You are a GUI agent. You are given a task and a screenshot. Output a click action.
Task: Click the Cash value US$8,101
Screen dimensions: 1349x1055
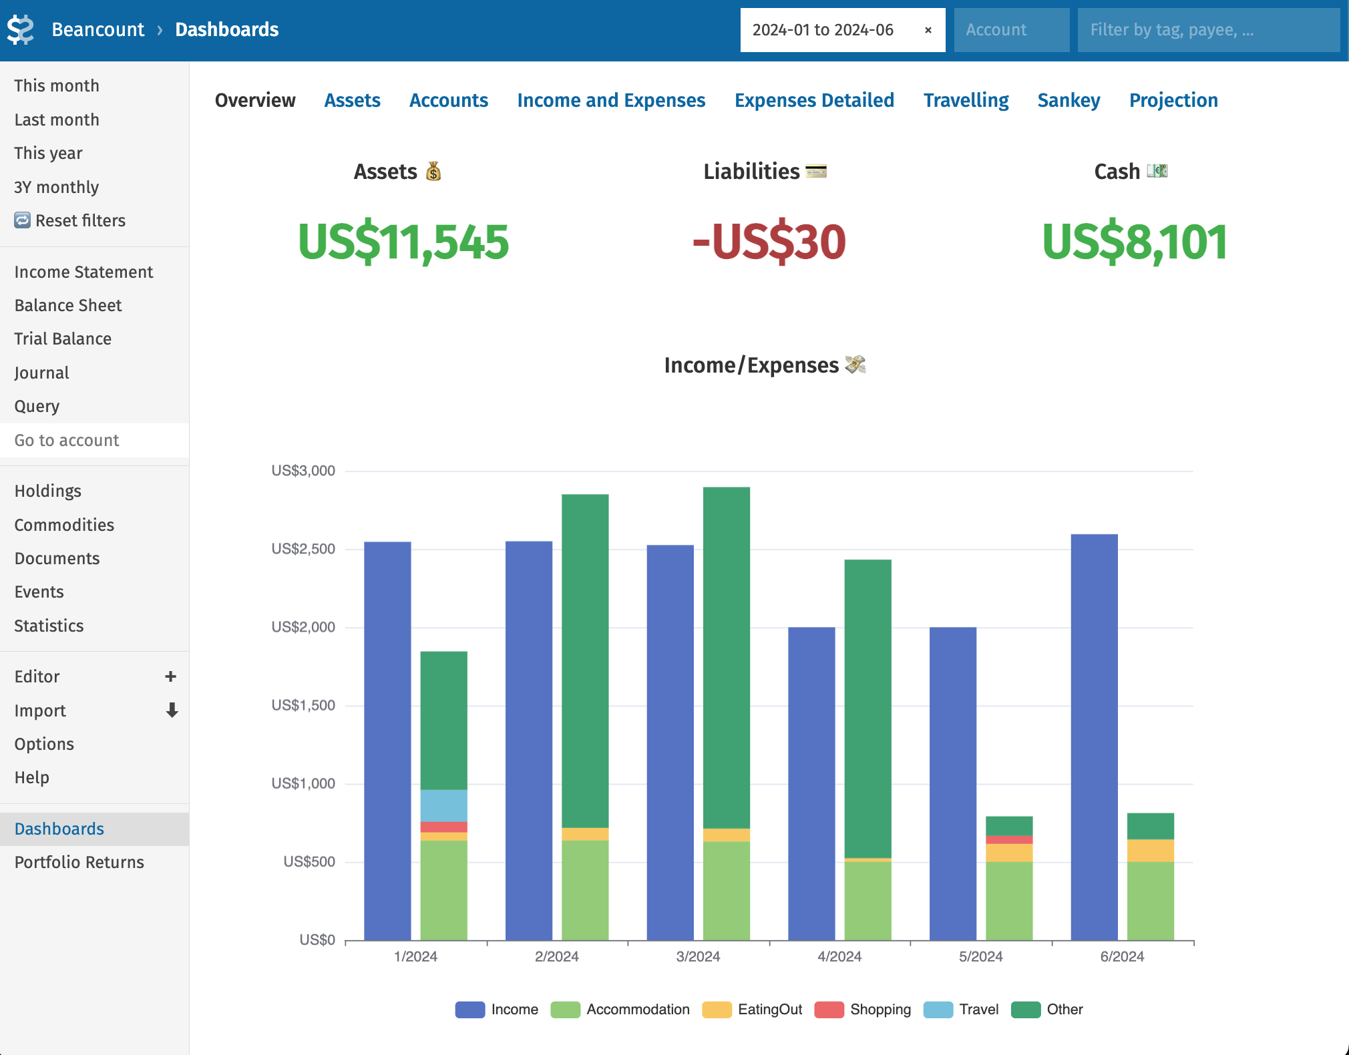(x=1135, y=242)
